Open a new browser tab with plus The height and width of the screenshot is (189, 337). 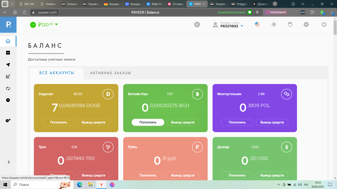pyautogui.click(x=275, y=4)
